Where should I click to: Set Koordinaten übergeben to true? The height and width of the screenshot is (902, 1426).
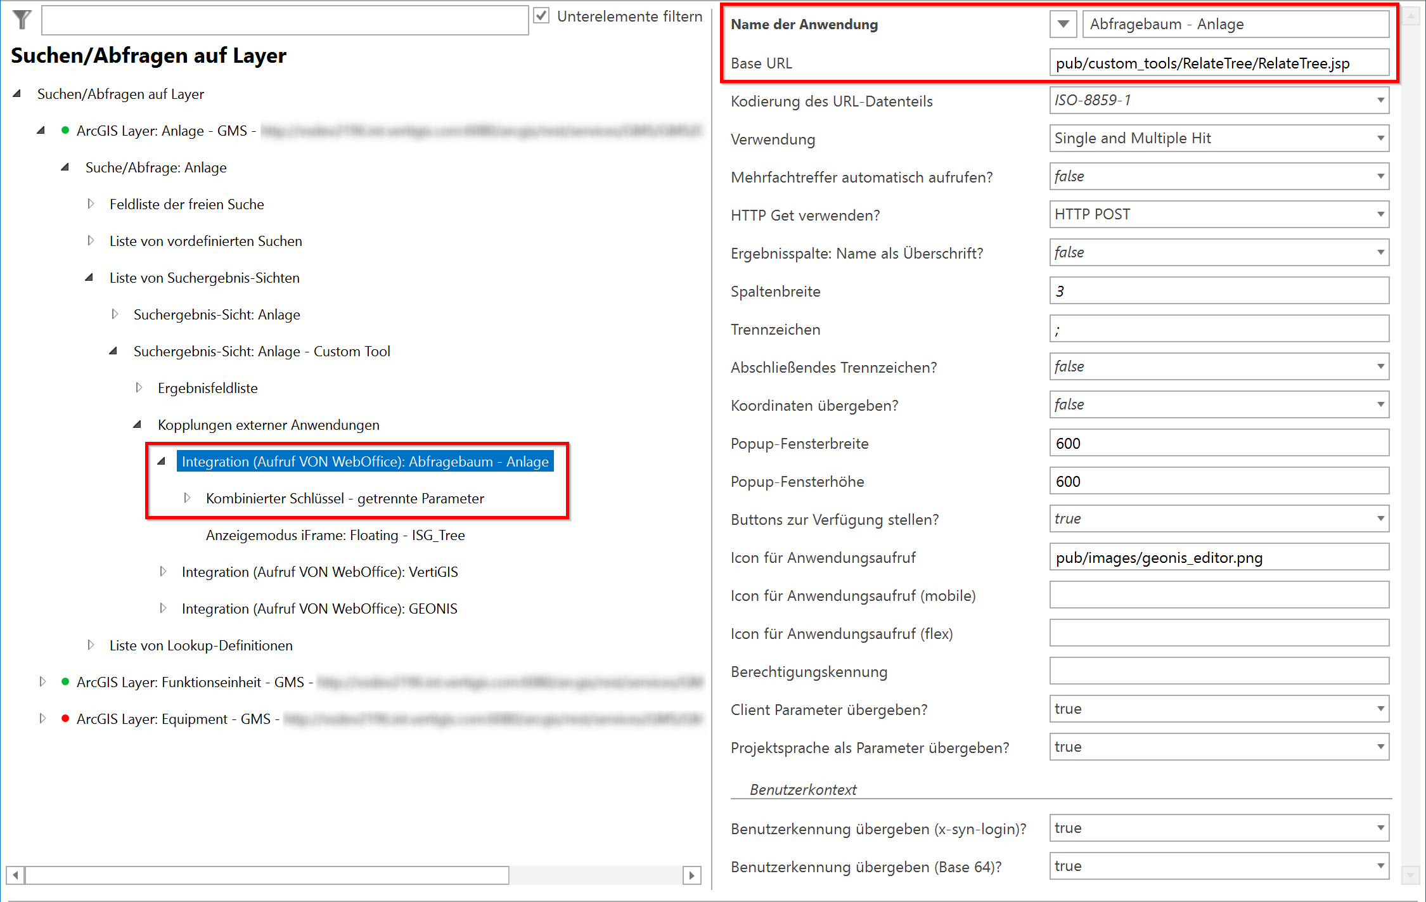1380,404
